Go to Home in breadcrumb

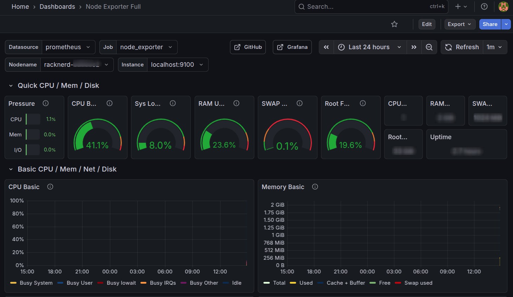click(20, 7)
